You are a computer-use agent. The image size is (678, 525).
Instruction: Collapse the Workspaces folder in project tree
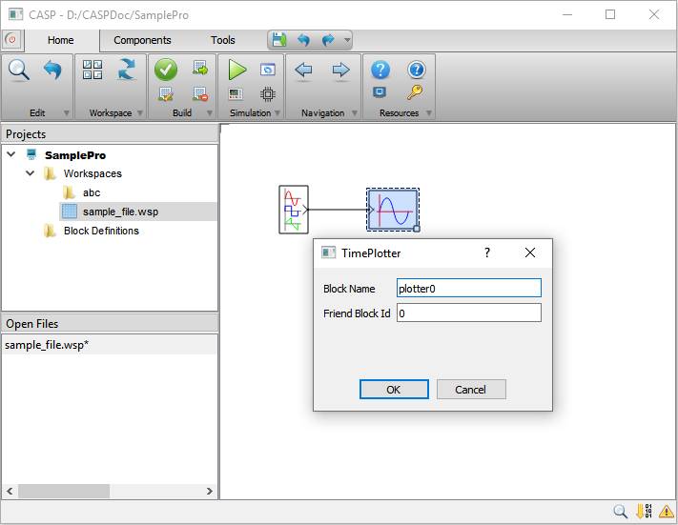pyautogui.click(x=31, y=173)
